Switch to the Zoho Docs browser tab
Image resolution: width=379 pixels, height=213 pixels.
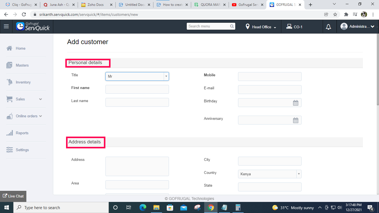[x=95, y=5]
